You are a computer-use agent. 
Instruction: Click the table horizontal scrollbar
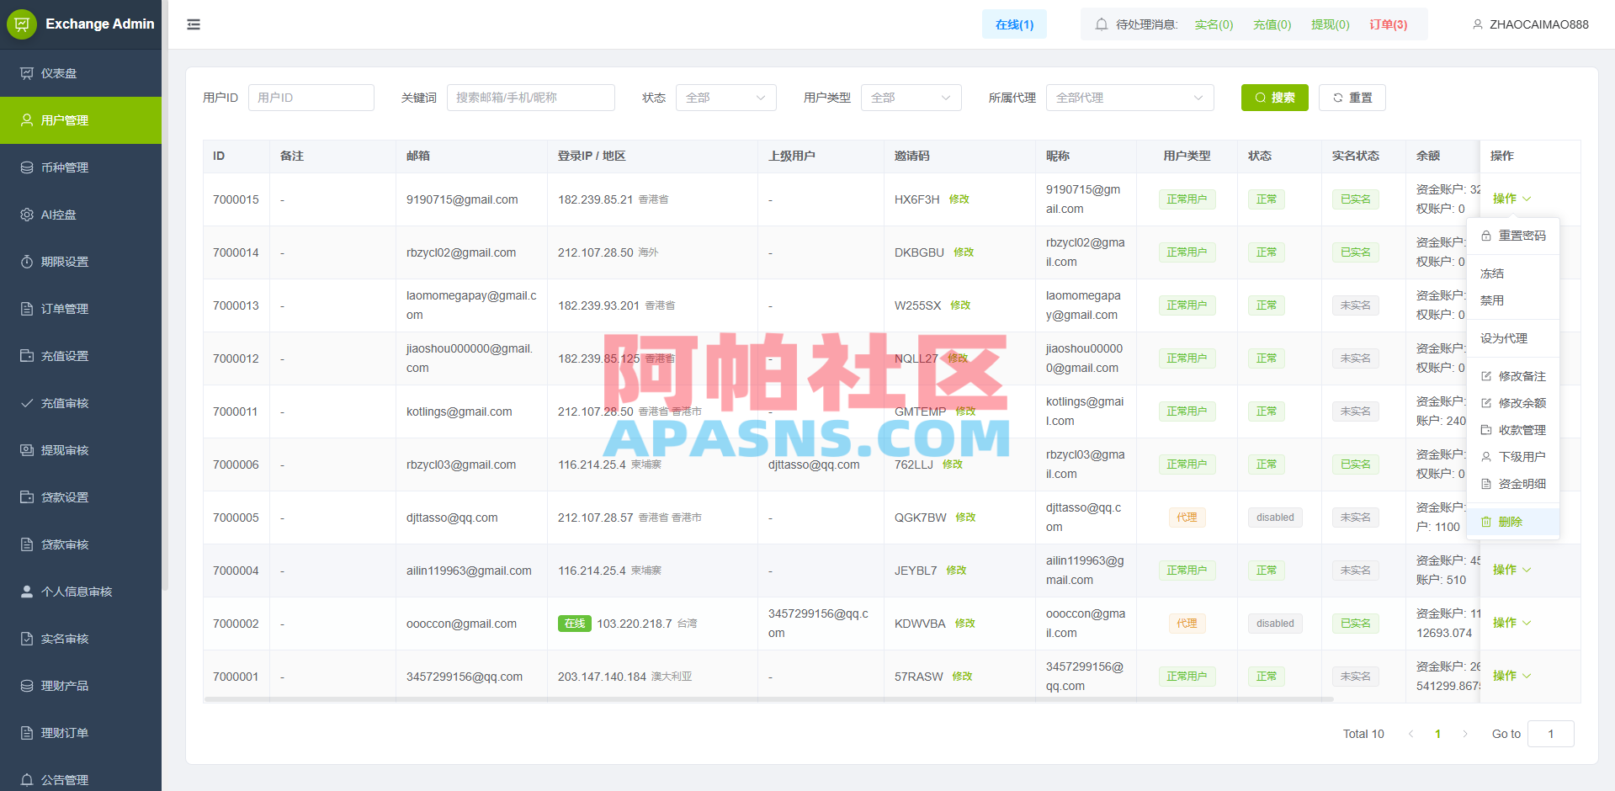coord(768,699)
